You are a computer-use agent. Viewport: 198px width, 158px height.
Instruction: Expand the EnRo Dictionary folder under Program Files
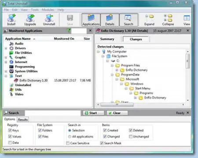pyautogui.click(x=117, y=70)
